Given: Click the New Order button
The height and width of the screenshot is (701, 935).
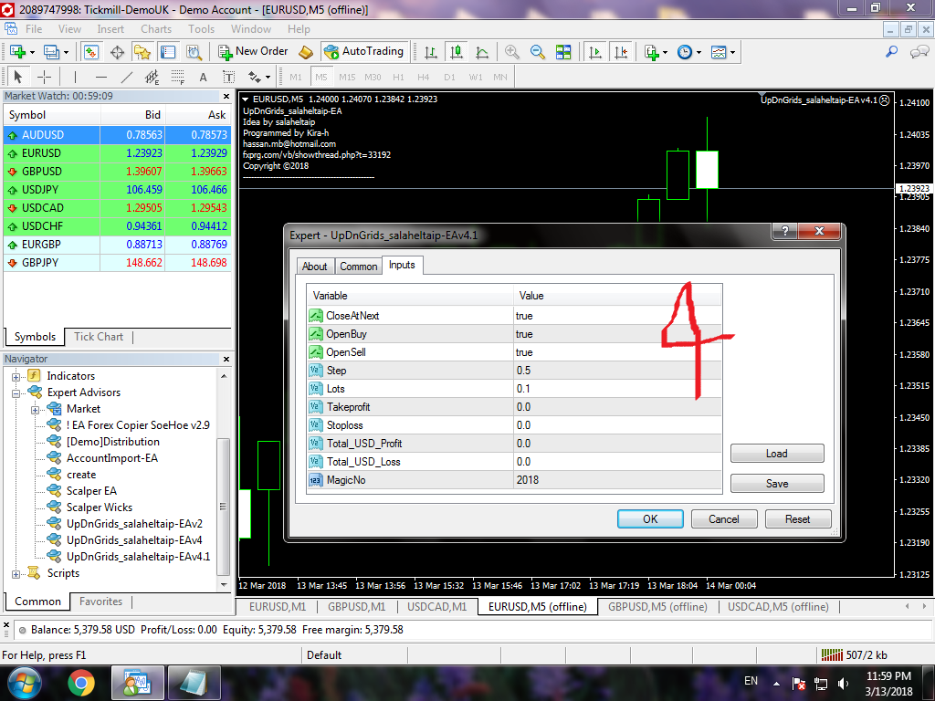Looking at the screenshot, I should click(253, 52).
